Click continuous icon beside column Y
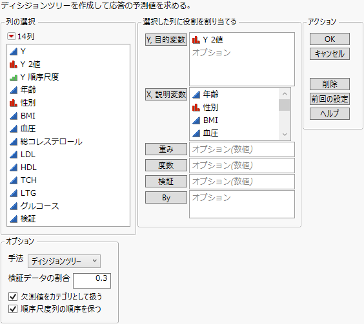The image size is (364, 324). point(14,52)
